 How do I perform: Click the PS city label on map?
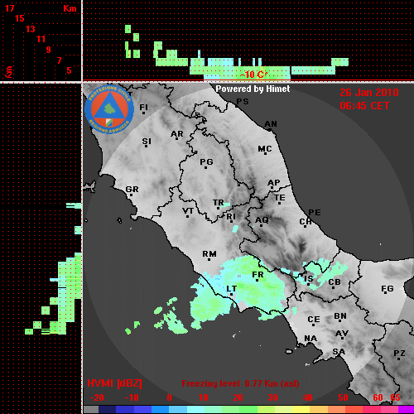tap(243, 102)
